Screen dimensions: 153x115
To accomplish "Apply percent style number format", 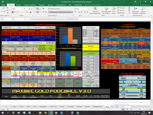I will click(x=79, y=12).
